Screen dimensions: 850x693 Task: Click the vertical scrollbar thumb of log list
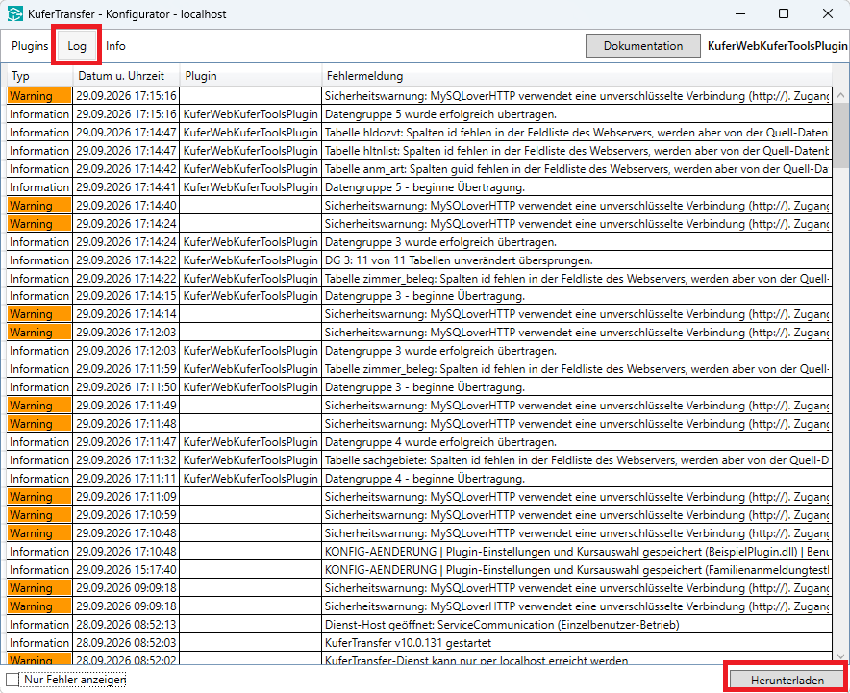840,136
